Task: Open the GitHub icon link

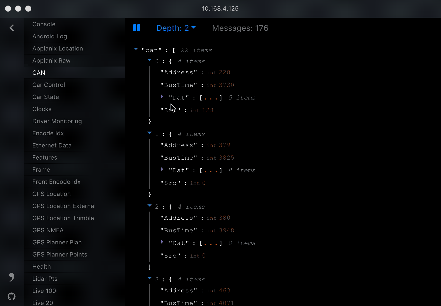Action: [x=12, y=296]
